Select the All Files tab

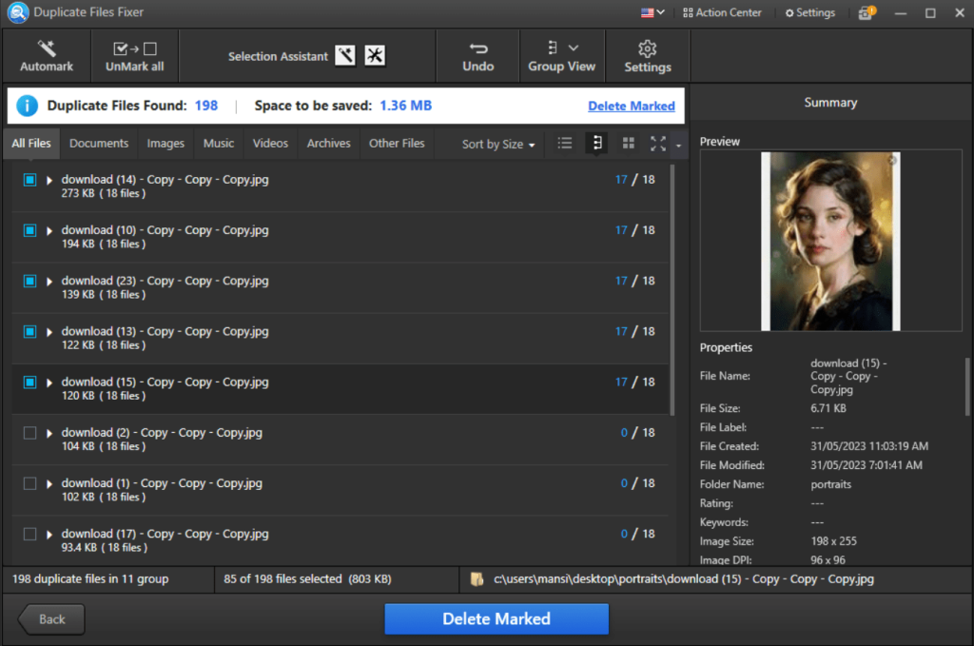pyautogui.click(x=31, y=144)
